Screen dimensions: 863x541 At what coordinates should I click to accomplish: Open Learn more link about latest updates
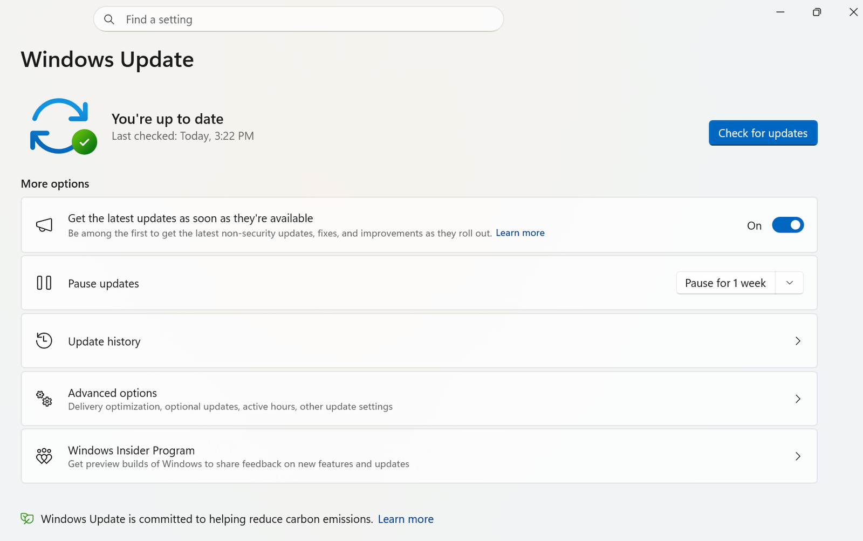pos(520,233)
